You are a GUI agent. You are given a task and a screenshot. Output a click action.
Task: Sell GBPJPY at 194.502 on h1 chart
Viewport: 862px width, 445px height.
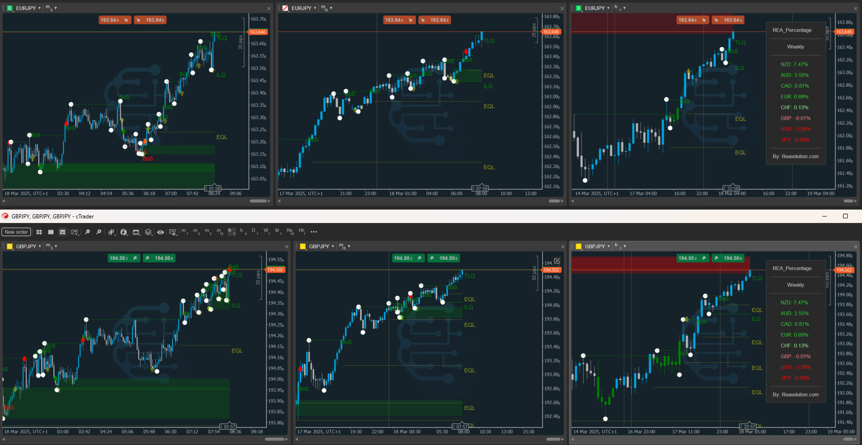(693, 258)
